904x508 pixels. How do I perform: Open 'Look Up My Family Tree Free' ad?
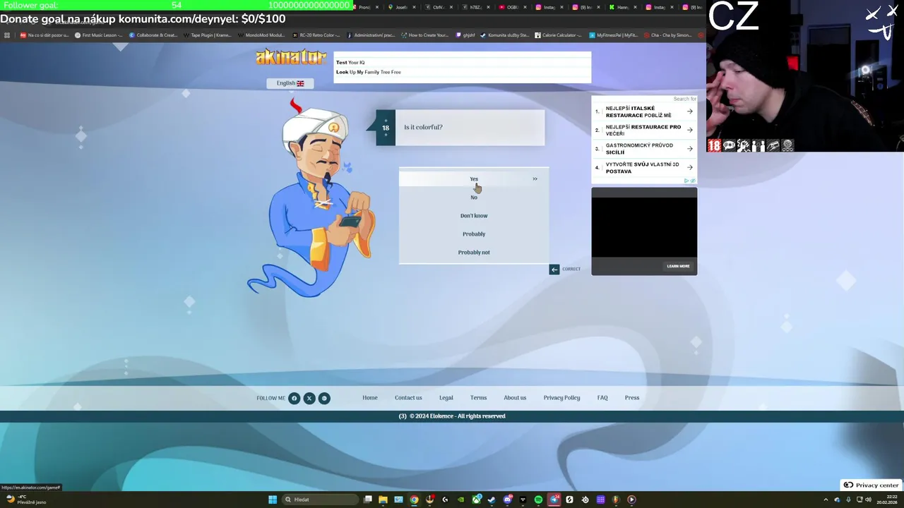pyautogui.click(x=369, y=72)
